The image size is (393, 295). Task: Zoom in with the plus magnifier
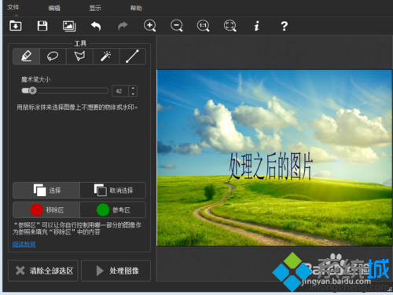click(x=150, y=26)
